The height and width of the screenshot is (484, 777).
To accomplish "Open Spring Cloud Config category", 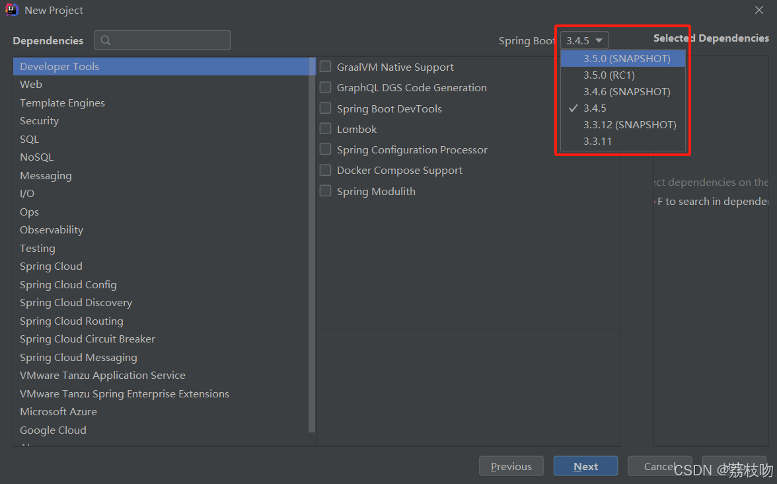I will 161,284.
